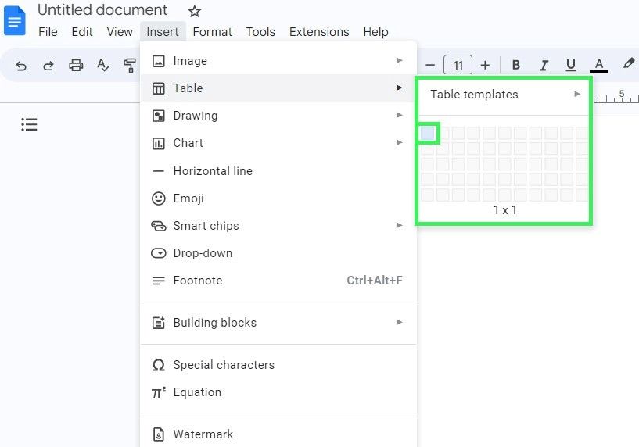Click the font size field showing 11
This screenshot has width=639, height=447.
[x=458, y=65]
